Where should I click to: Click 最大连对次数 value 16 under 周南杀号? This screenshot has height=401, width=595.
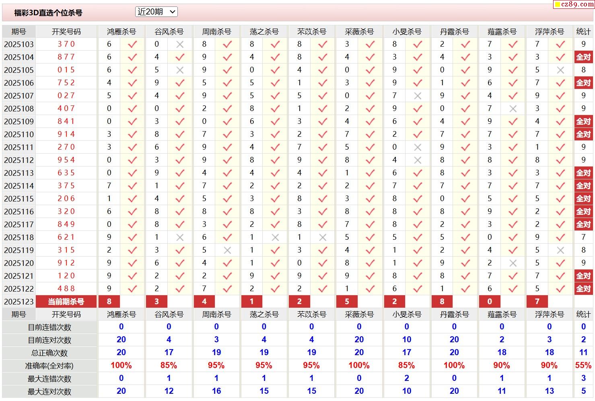click(x=216, y=391)
